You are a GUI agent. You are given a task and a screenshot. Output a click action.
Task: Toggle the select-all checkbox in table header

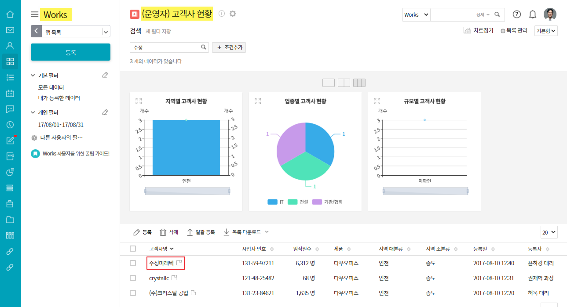[133, 249]
